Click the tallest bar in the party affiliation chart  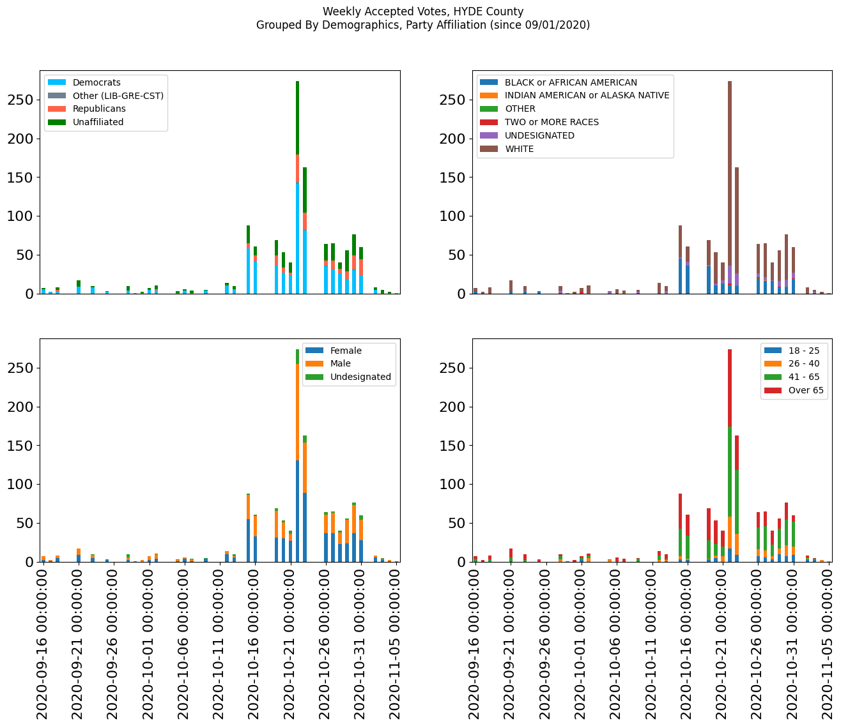(x=297, y=187)
